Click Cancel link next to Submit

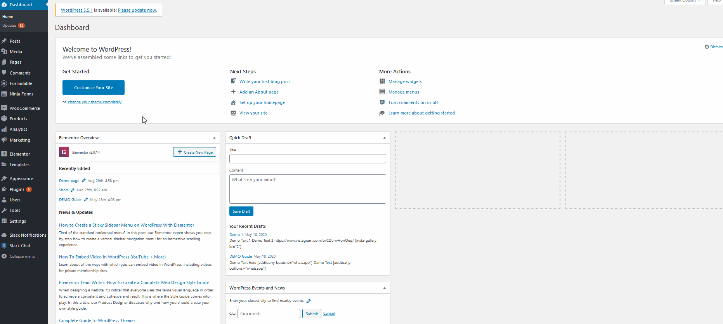click(x=329, y=314)
